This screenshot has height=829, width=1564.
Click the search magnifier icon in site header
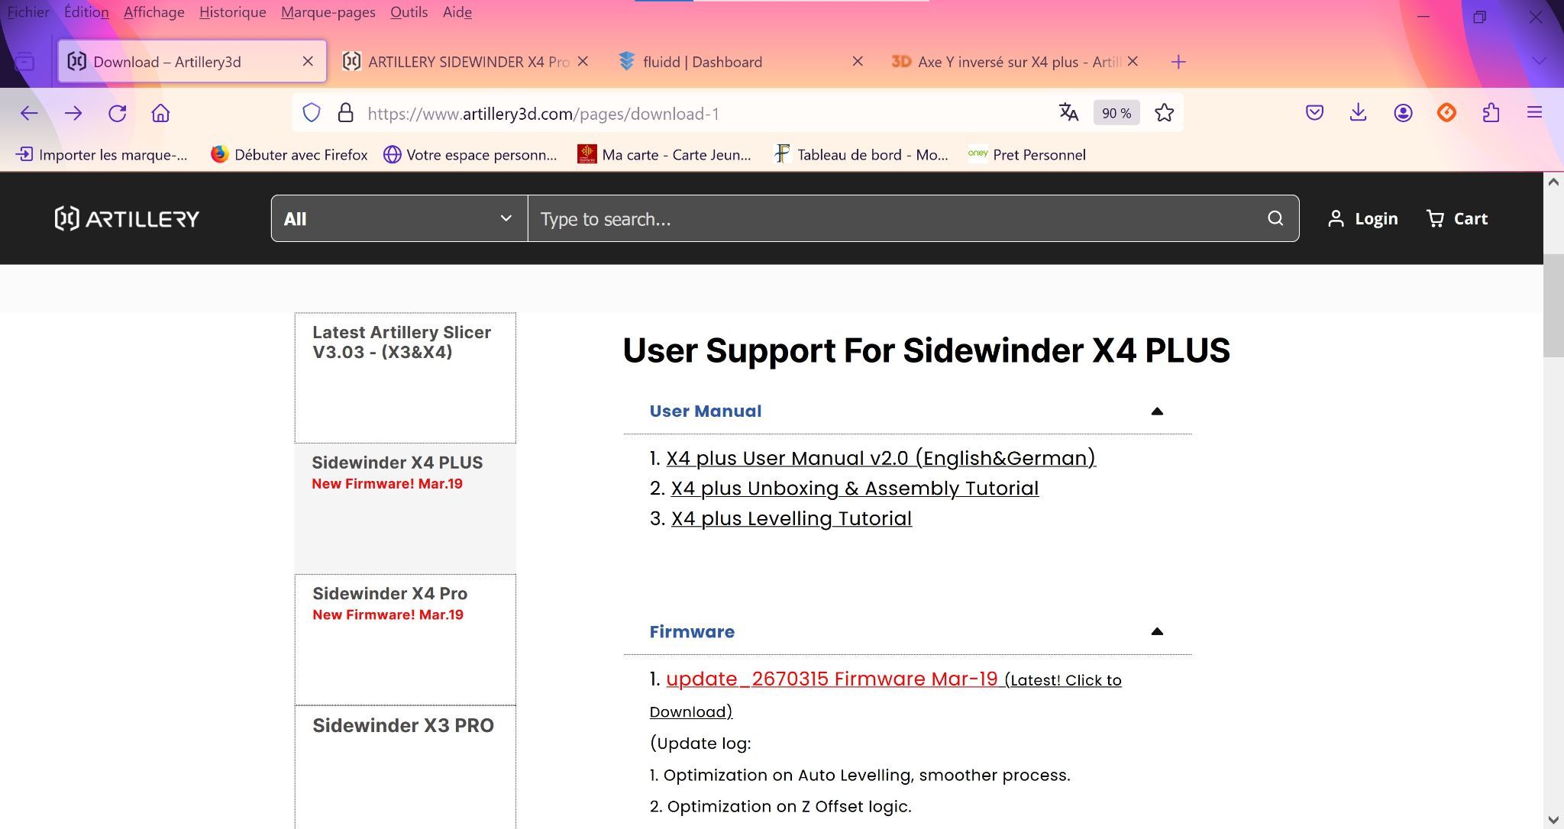pyautogui.click(x=1275, y=218)
